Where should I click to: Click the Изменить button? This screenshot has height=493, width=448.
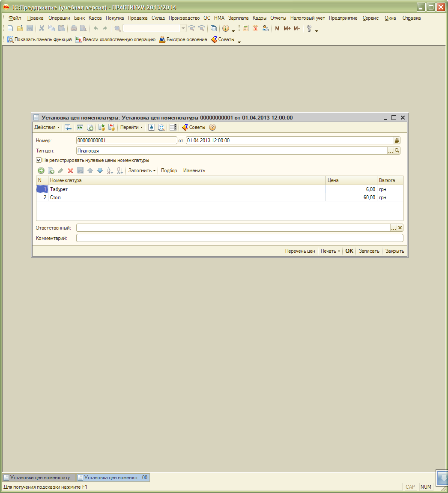click(x=194, y=171)
